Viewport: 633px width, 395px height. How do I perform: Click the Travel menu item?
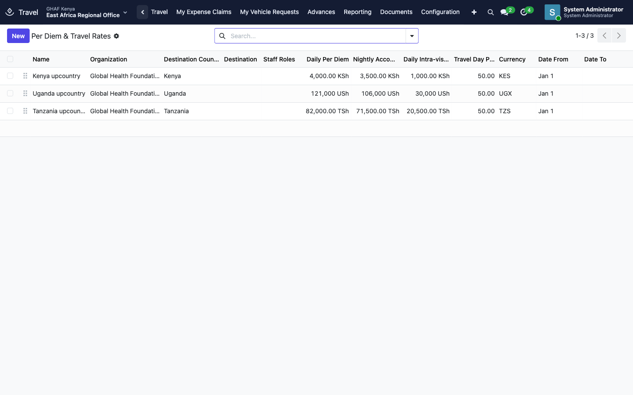pyautogui.click(x=159, y=12)
